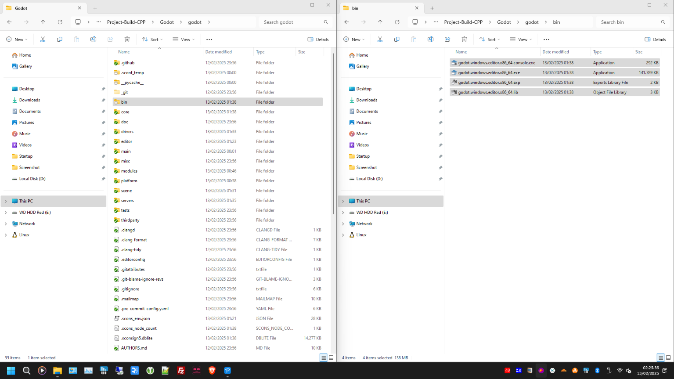The image size is (674, 379).
Task: Click Project-Build-CPP breadcrumb in Godot window
Action: tap(126, 22)
